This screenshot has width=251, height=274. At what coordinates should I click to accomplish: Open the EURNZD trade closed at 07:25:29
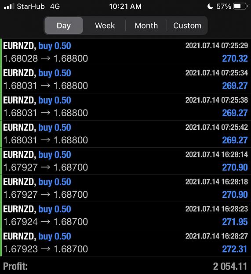pyautogui.click(x=125, y=52)
